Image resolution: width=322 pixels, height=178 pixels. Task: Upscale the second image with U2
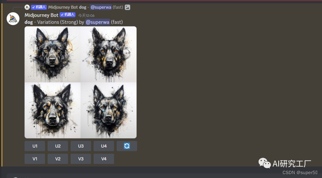58,146
